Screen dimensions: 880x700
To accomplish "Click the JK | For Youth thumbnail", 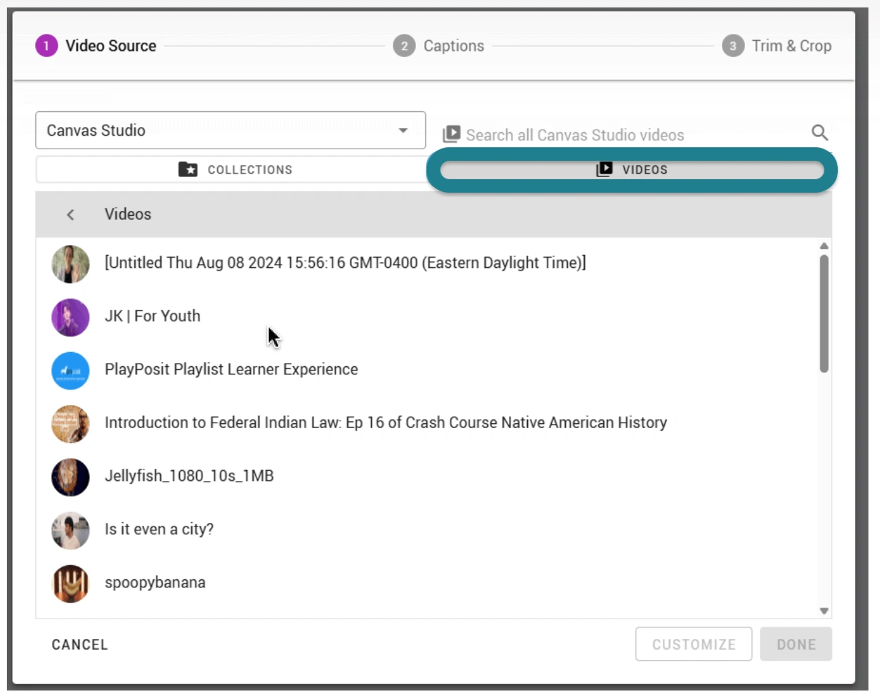I will pos(71,317).
